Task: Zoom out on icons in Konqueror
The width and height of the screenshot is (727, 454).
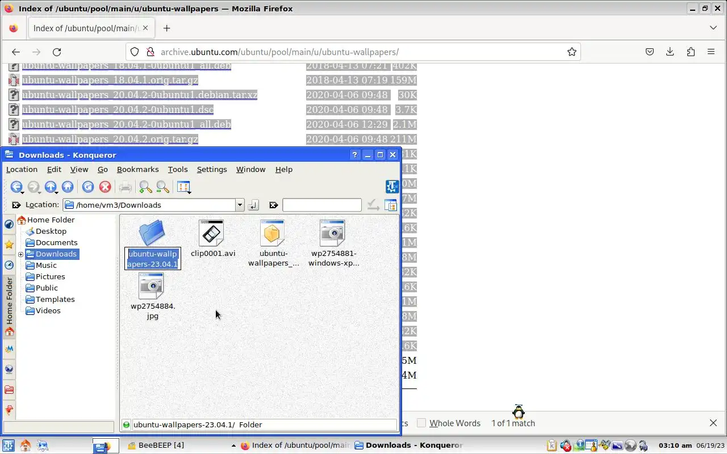Action: [x=162, y=187]
